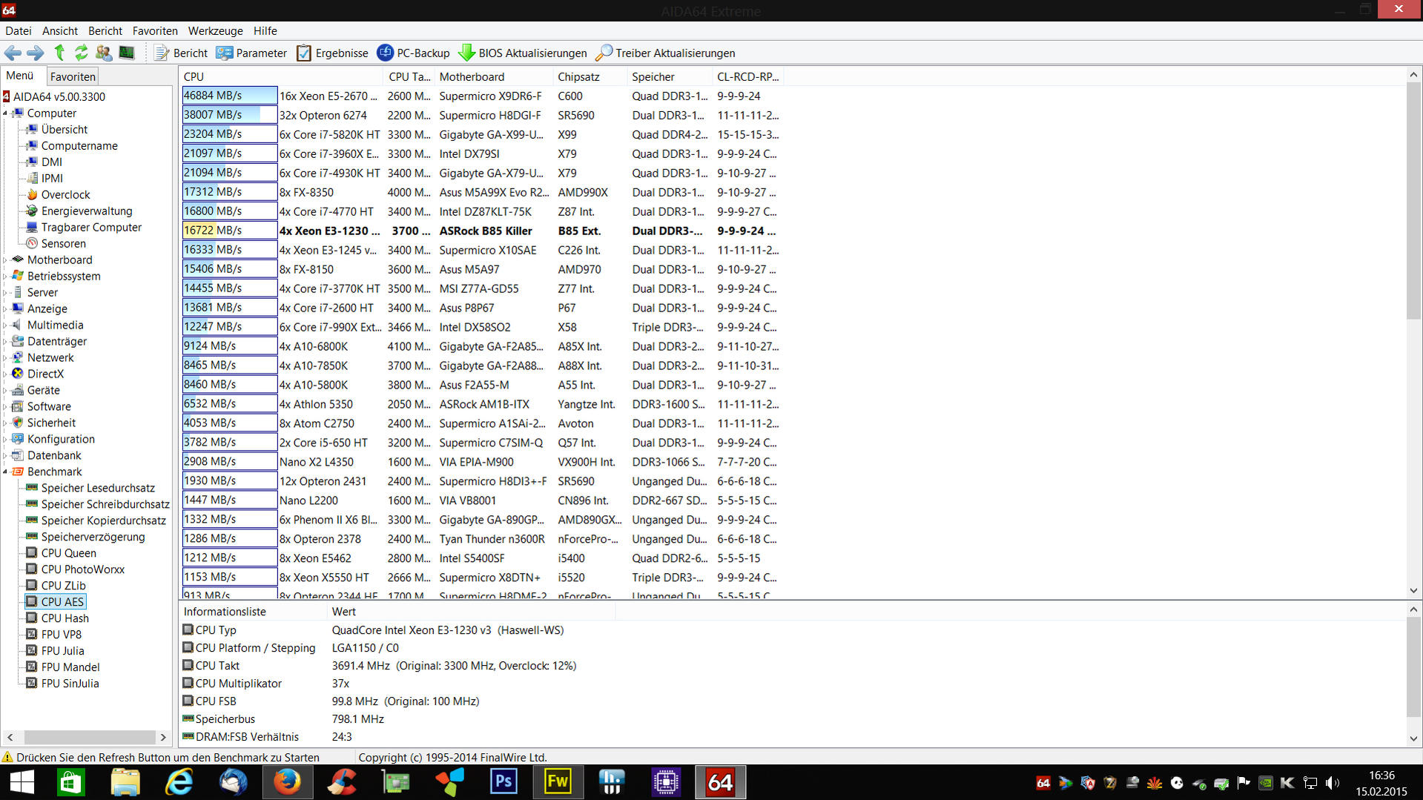
Task: Open the Bericht report button
Action: click(x=181, y=53)
